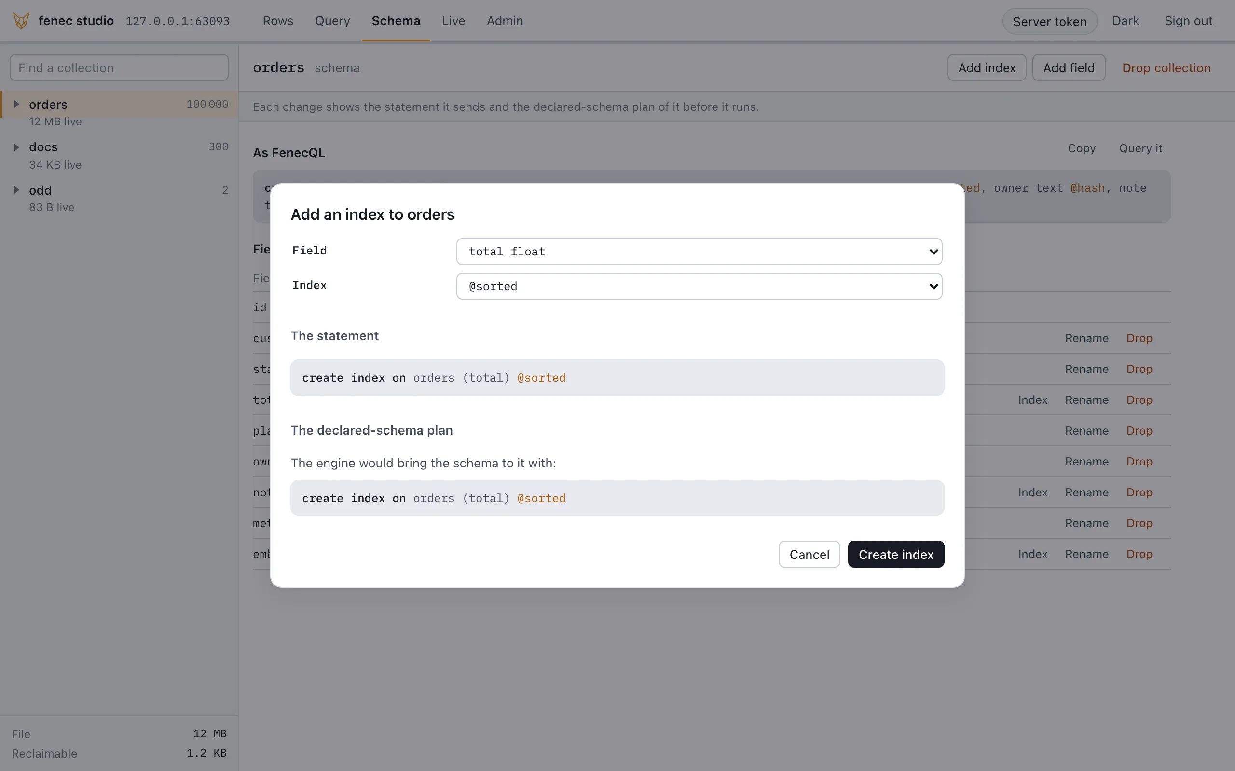Open the Index dropdown showing @sorted
Image resolution: width=1235 pixels, height=771 pixels.
click(x=699, y=286)
